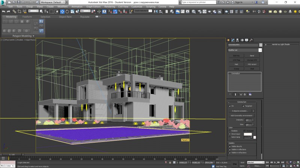Open the Create panel tab
The image size is (300, 168).
[228, 40]
